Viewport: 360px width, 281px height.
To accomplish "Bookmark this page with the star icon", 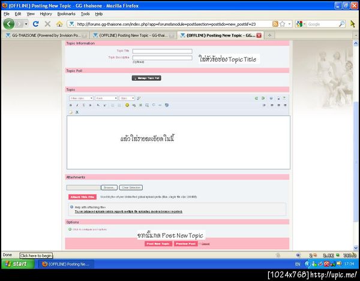I will tap(283, 24).
